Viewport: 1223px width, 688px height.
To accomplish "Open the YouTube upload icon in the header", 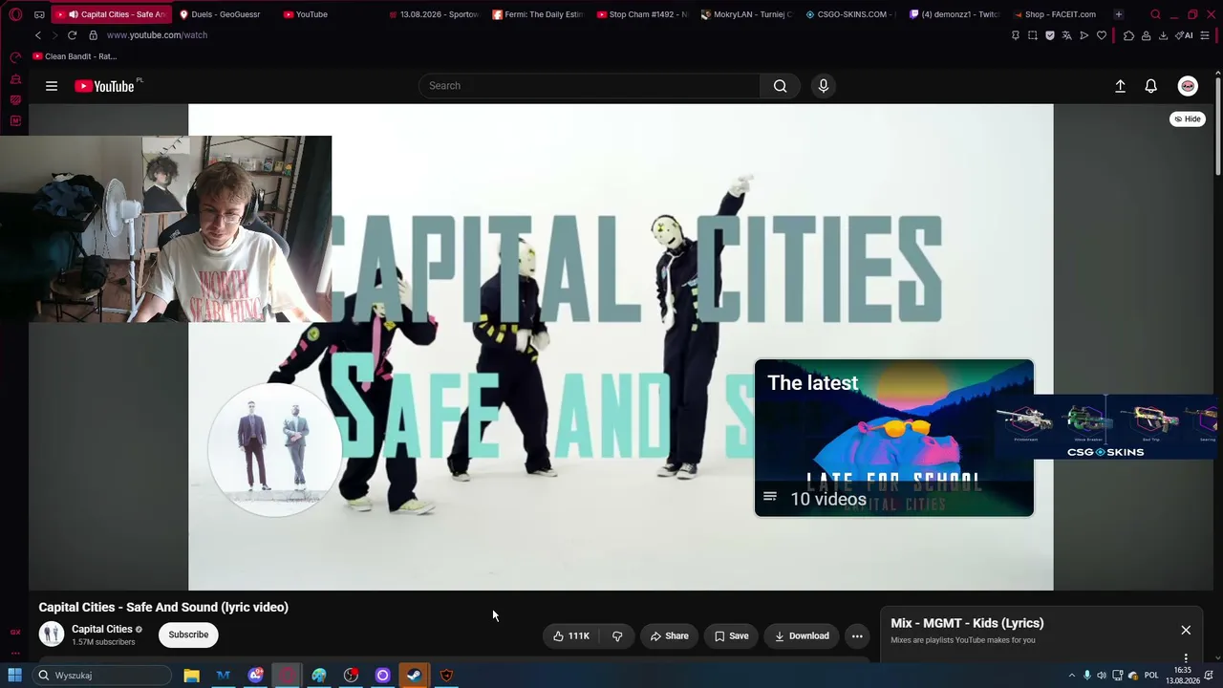I will click(1121, 86).
